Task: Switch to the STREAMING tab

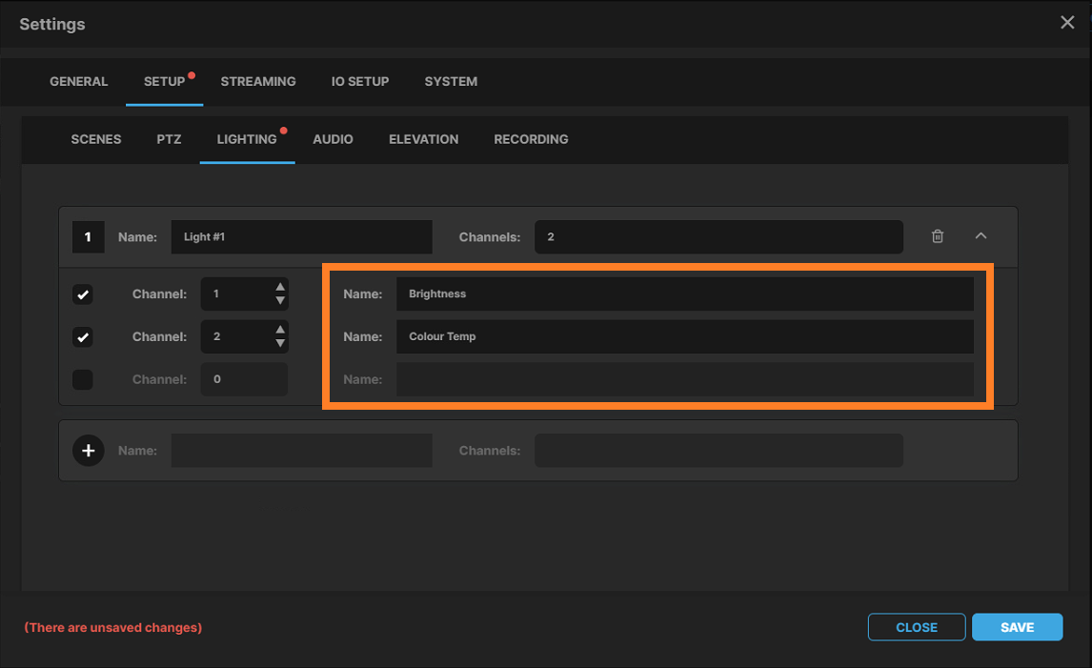Action: click(x=258, y=82)
